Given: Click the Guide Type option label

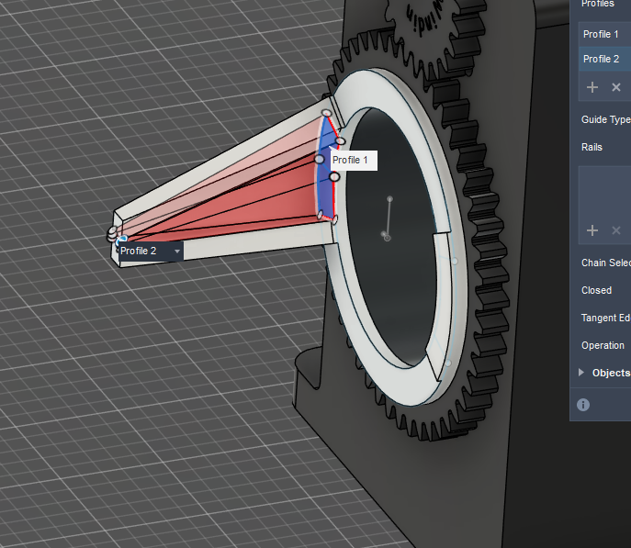Looking at the screenshot, I should coord(605,120).
